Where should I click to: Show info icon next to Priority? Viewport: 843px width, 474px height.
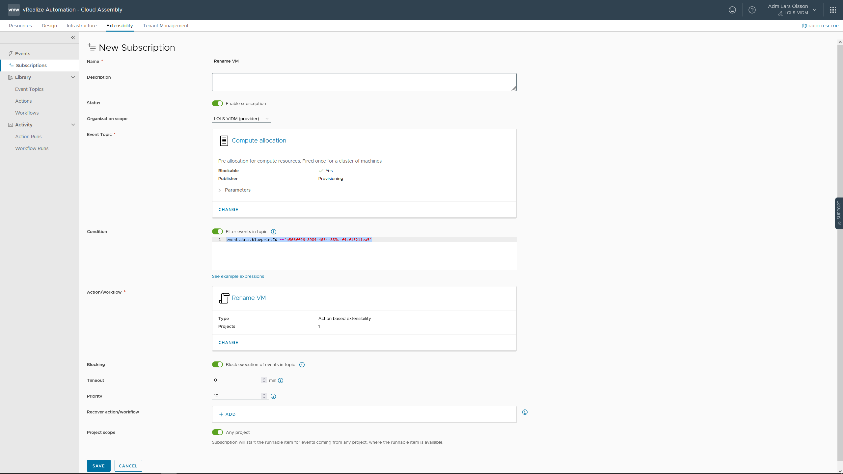(x=273, y=396)
